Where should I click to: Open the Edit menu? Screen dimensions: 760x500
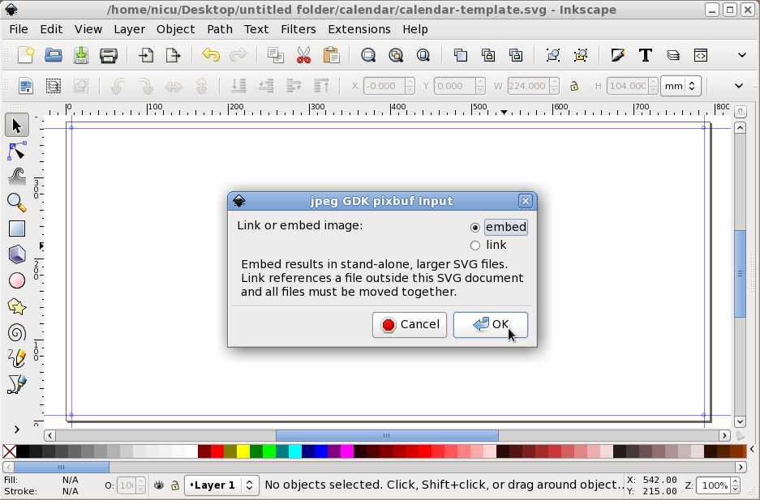pos(51,29)
